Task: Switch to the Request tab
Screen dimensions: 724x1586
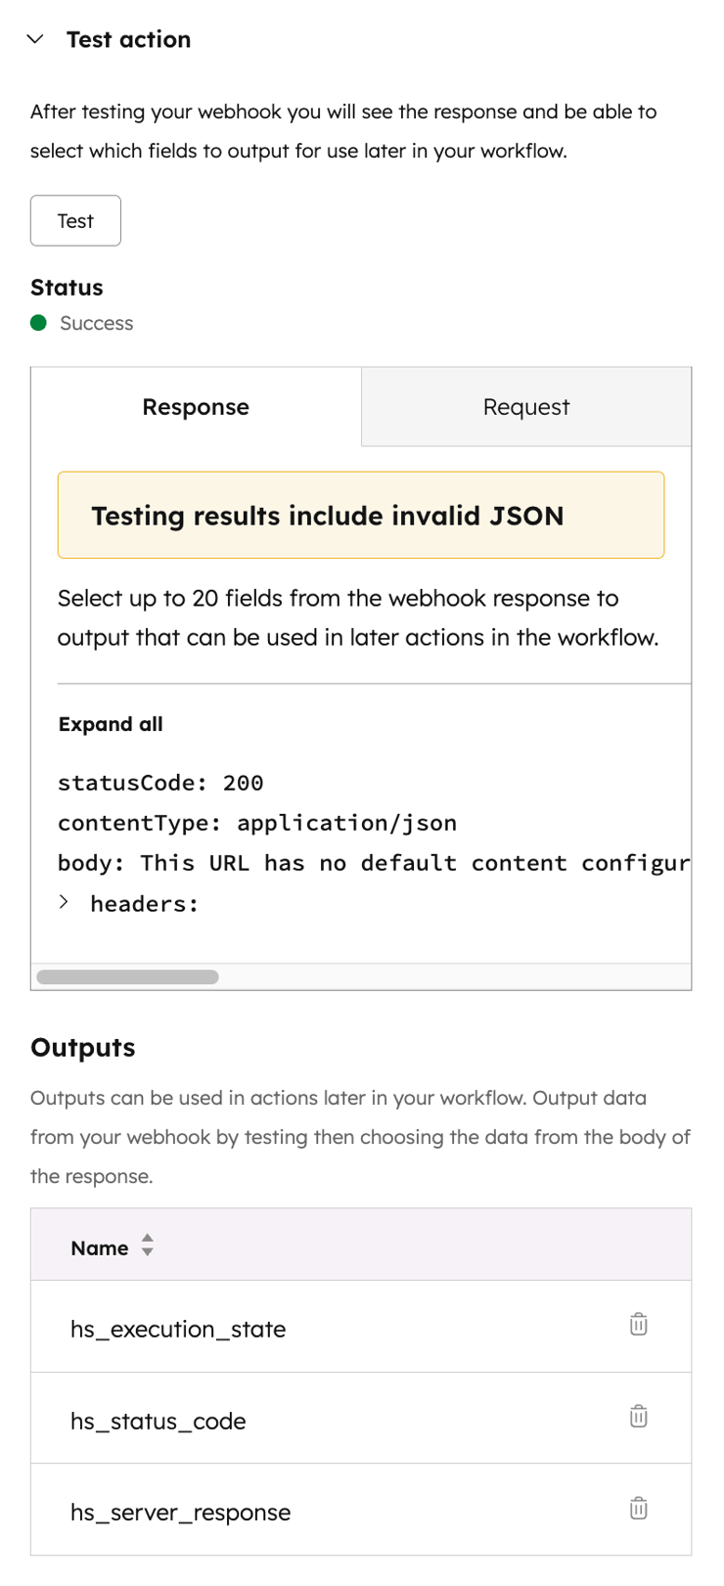Action: coord(525,407)
